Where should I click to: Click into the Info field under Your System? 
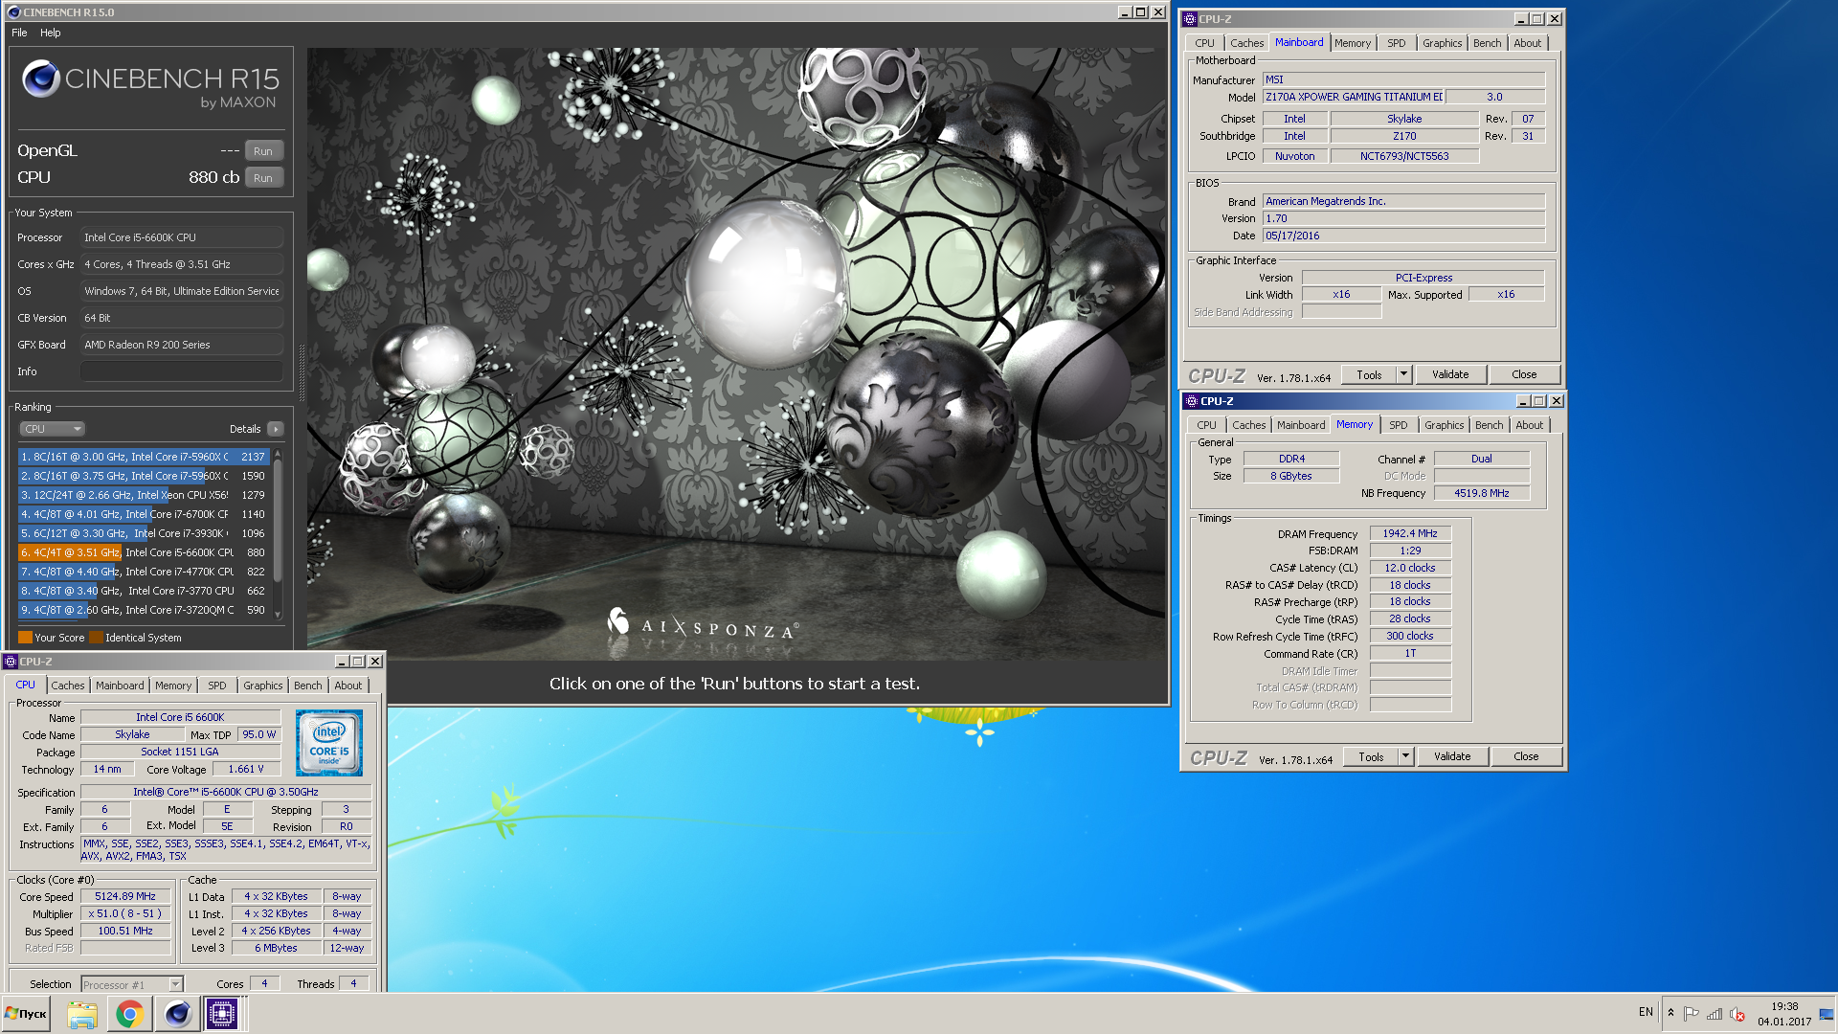(182, 371)
